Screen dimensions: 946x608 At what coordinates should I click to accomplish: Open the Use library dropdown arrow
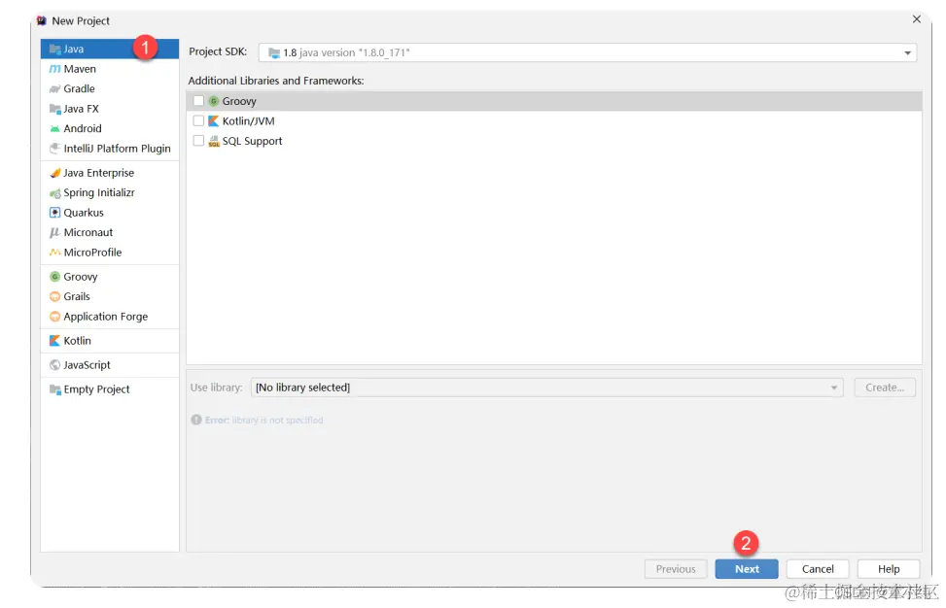834,388
